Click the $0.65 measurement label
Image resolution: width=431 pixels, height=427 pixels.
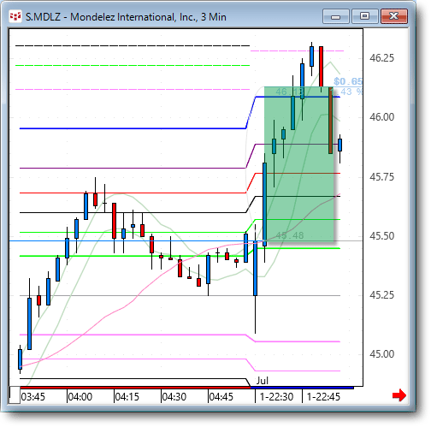[348, 81]
